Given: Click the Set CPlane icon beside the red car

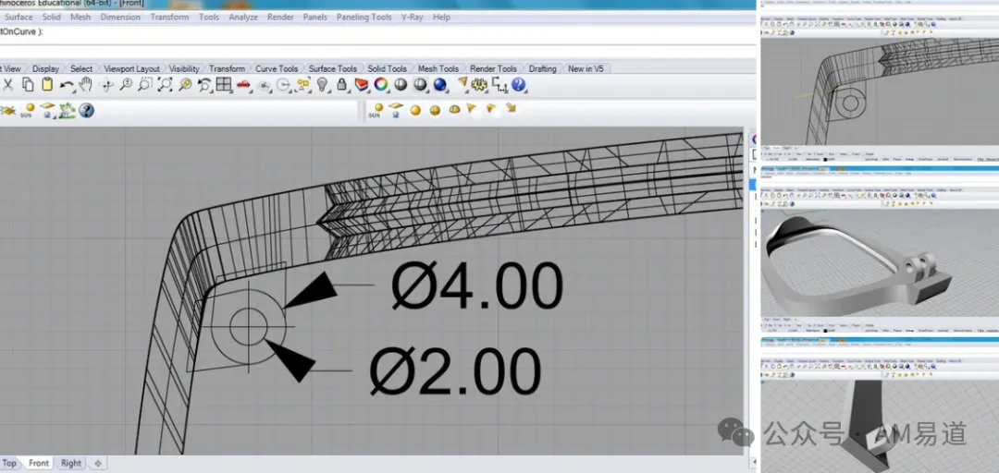Looking at the screenshot, I should pyautogui.click(x=264, y=85).
